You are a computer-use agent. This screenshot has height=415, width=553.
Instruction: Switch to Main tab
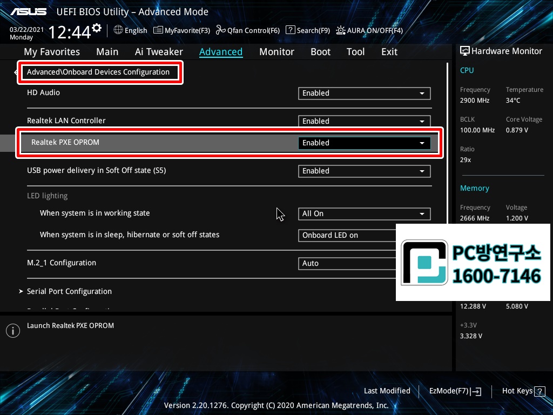click(107, 52)
